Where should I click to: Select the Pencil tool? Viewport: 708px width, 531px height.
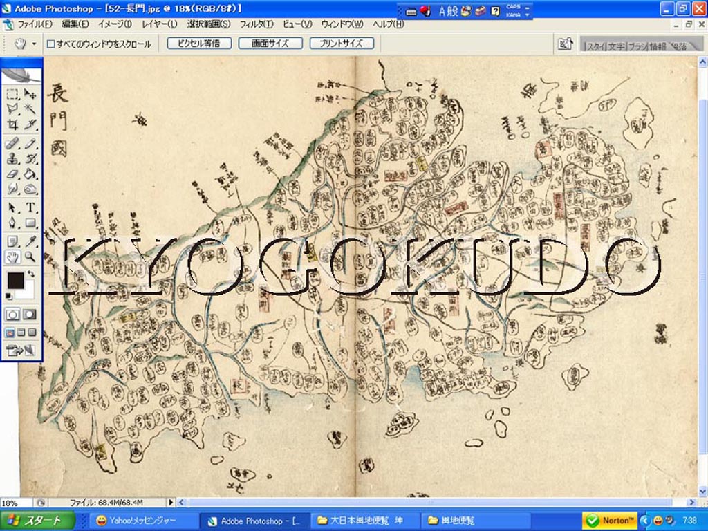coord(30,144)
